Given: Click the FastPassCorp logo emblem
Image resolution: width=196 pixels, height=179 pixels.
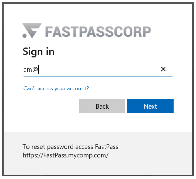Looking at the screenshot, I should (32, 31).
